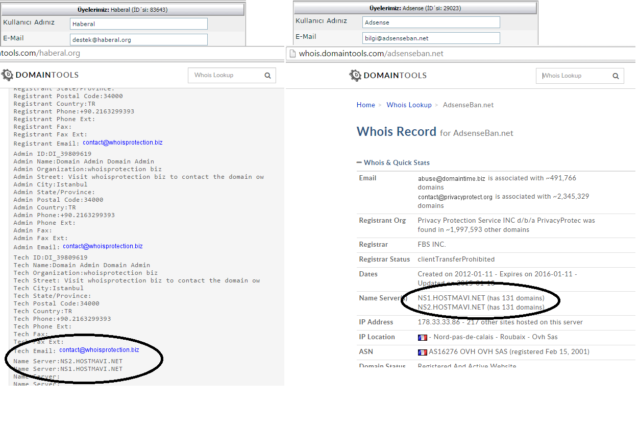Click search magnifier icon in right Whois Lookup
This screenshot has height=424, width=639.
coord(616,76)
